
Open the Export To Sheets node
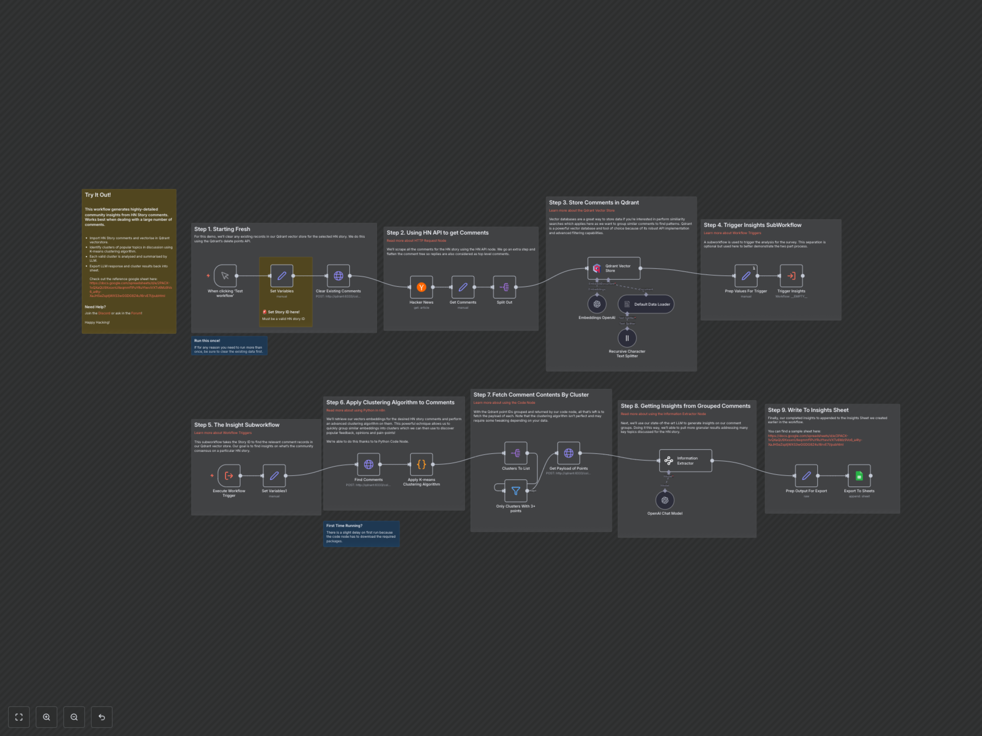pos(859,476)
